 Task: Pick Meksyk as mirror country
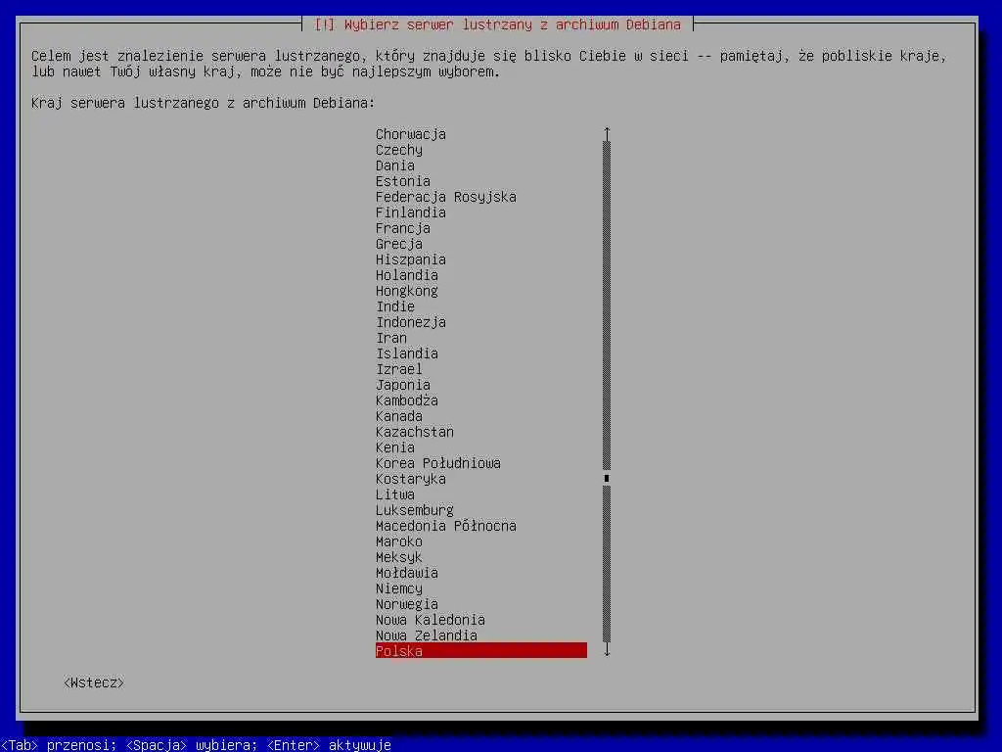pyautogui.click(x=399, y=557)
